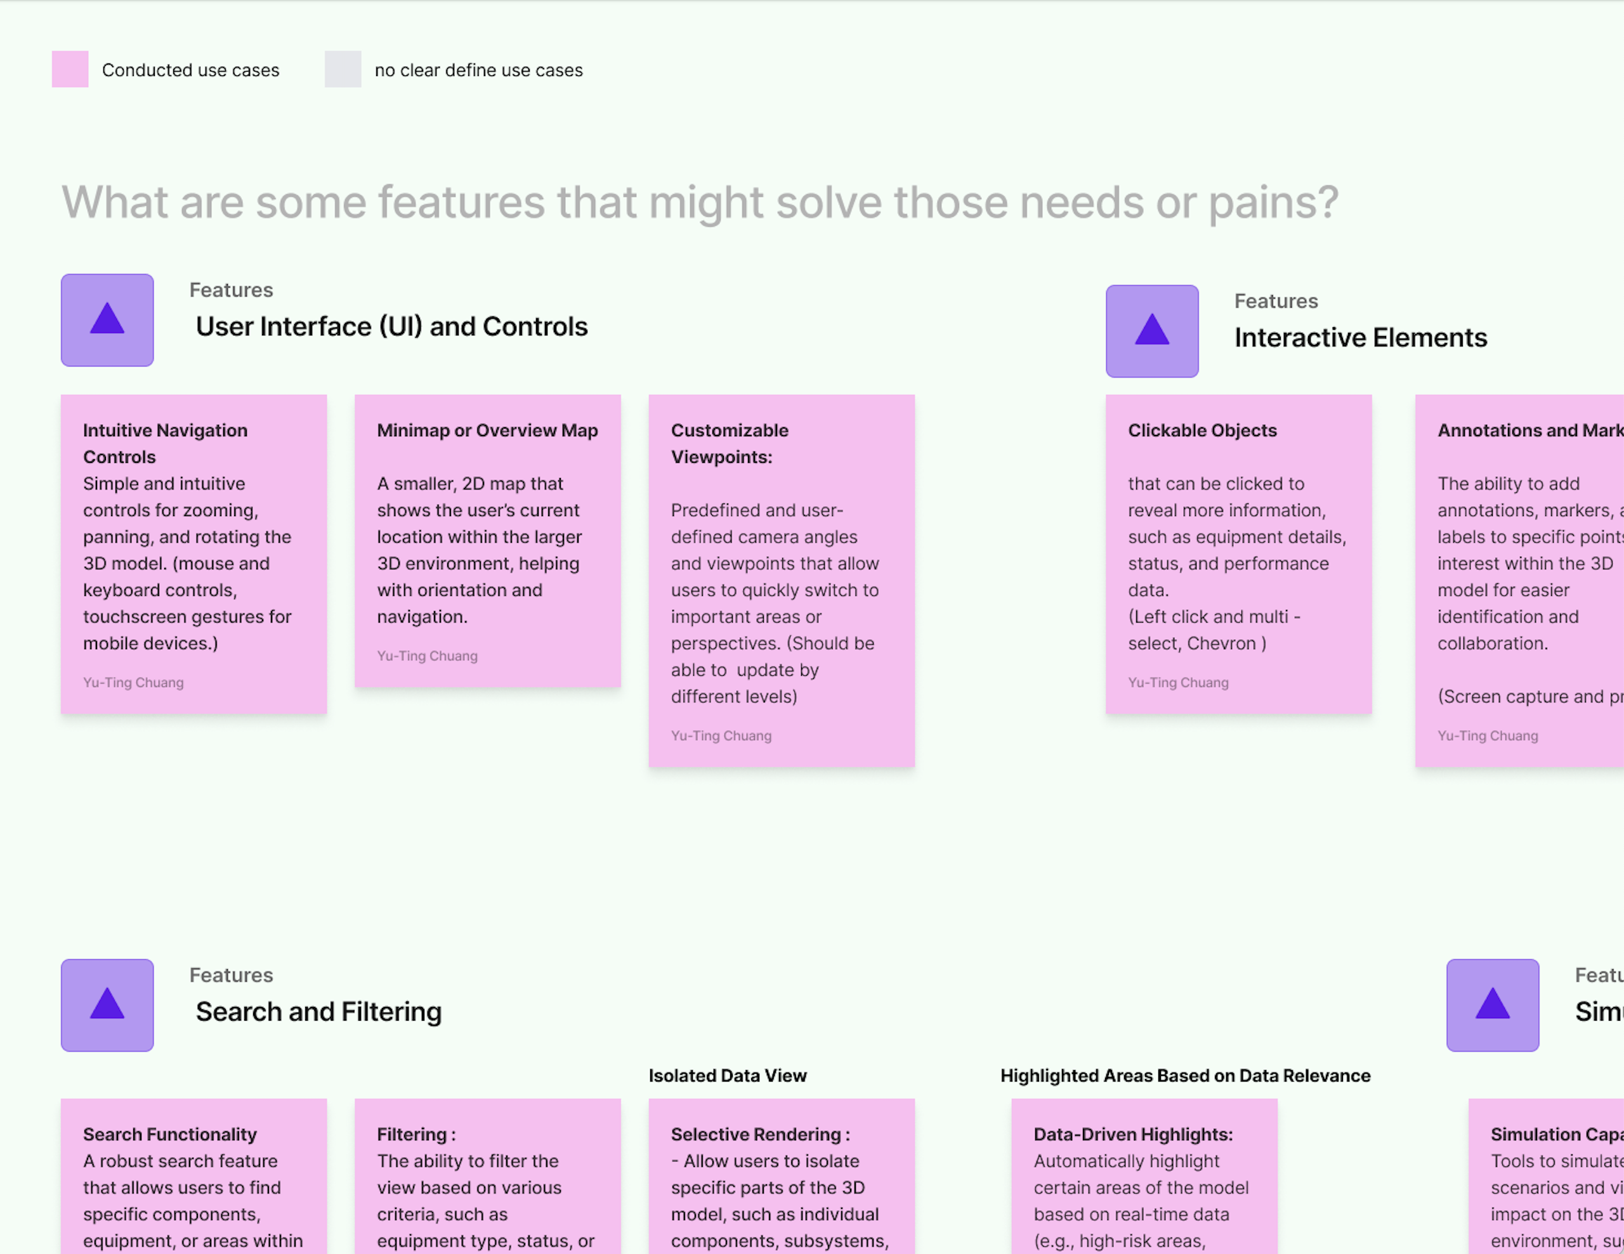Select the Selective Rendering sticky note
Screen dimensions: 1624x1254
pyautogui.click(x=781, y=1182)
